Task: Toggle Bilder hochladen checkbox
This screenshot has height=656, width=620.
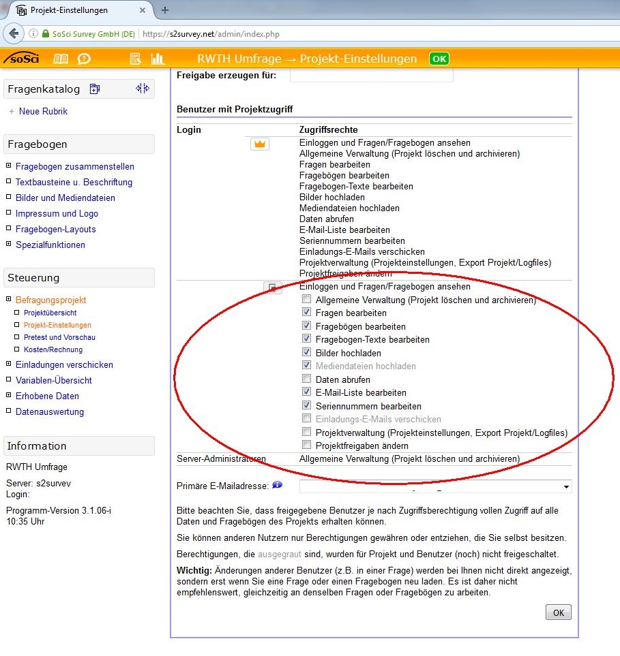Action: (x=307, y=352)
